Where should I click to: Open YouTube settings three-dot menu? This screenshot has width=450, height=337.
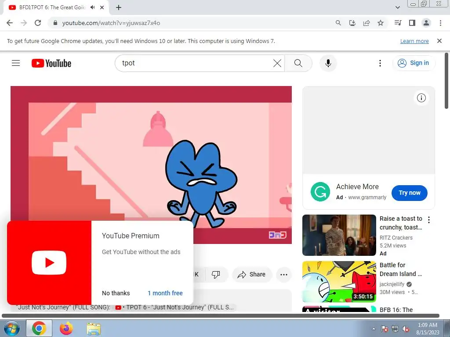pos(380,63)
